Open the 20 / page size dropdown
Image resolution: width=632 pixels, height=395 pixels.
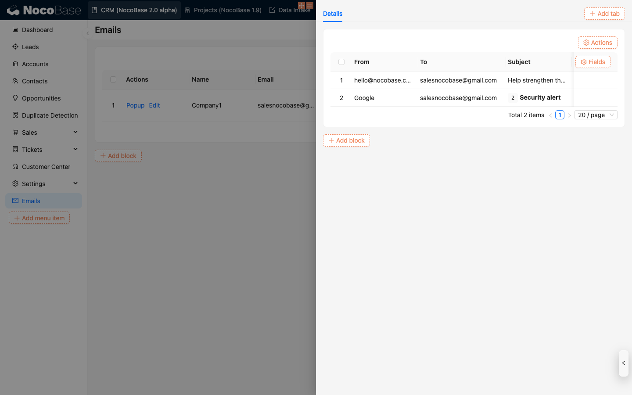[596, 115]
